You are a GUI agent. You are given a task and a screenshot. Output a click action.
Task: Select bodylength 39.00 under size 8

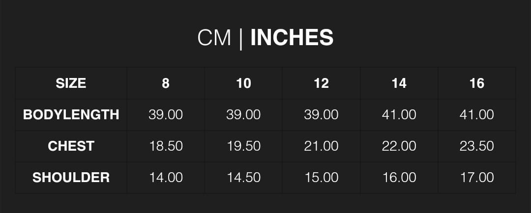coord(166,115)
